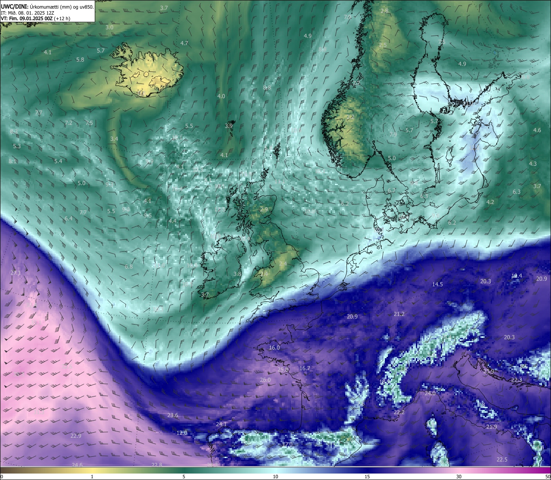Screen dimensions: 551x480
Task: Click the 4.4 value label
Action: [x=173, y=220]
